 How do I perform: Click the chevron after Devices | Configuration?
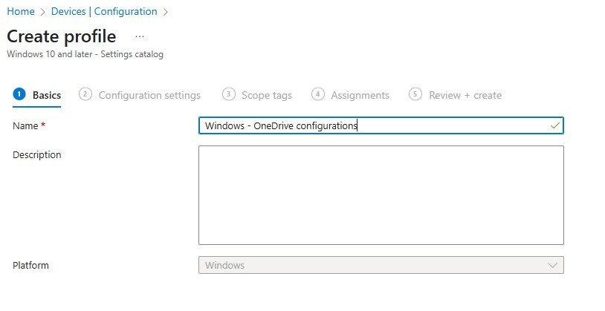(x=165, y=11)
